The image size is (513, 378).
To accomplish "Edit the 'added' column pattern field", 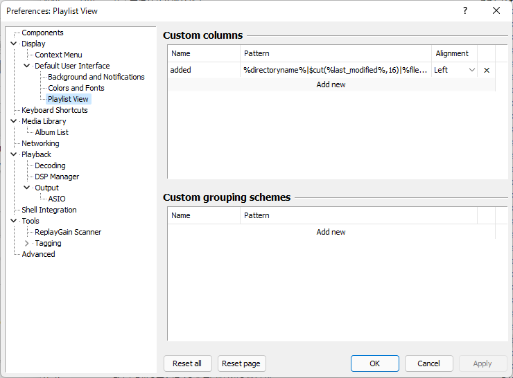I will (x=335, y=70).
